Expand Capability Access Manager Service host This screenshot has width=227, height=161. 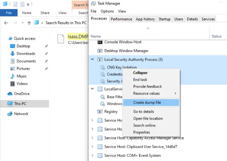(92, 138)
